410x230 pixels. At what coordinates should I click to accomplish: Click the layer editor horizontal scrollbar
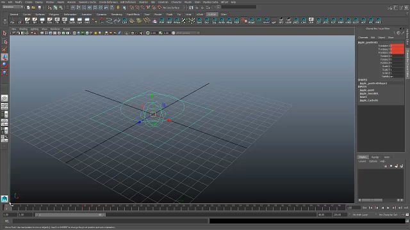point(372,200)
